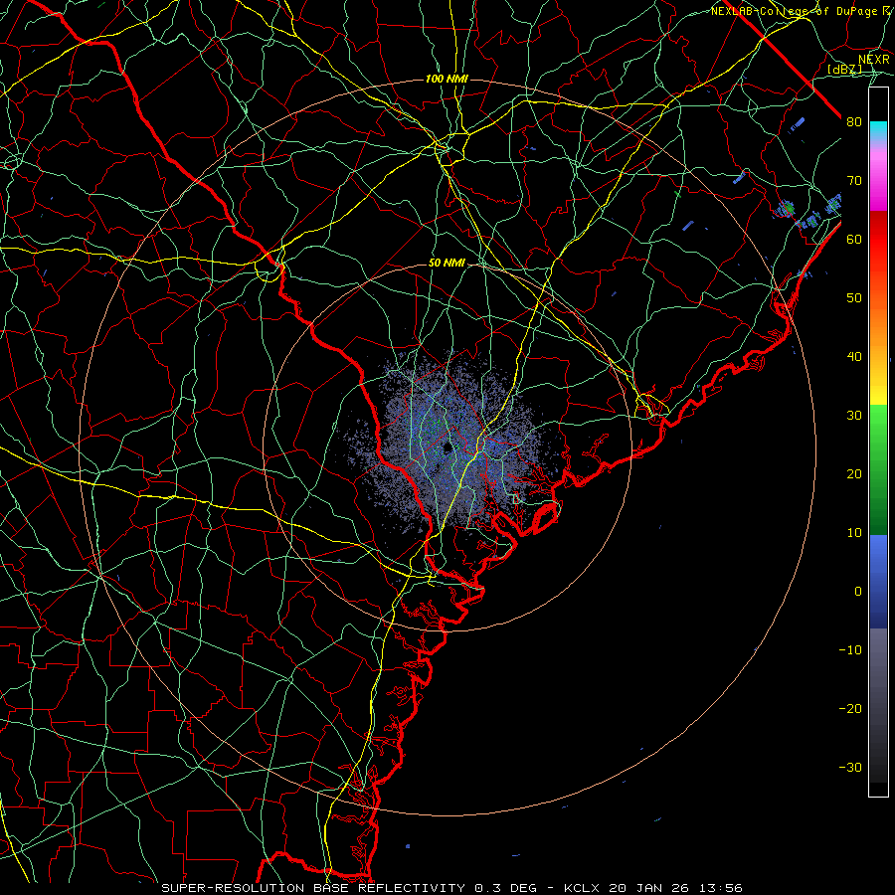This screenshot has height=895, width=895.
Task: Pick the green segment of the color bar
Action: [878, 470]
